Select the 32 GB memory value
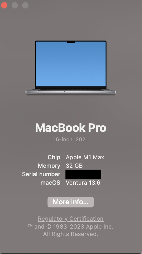142x254 pixels. pyautogui.click(x=74, y=166)
